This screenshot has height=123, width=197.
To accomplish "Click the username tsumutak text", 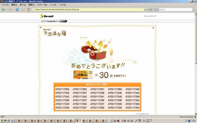I will click(51, 21).
